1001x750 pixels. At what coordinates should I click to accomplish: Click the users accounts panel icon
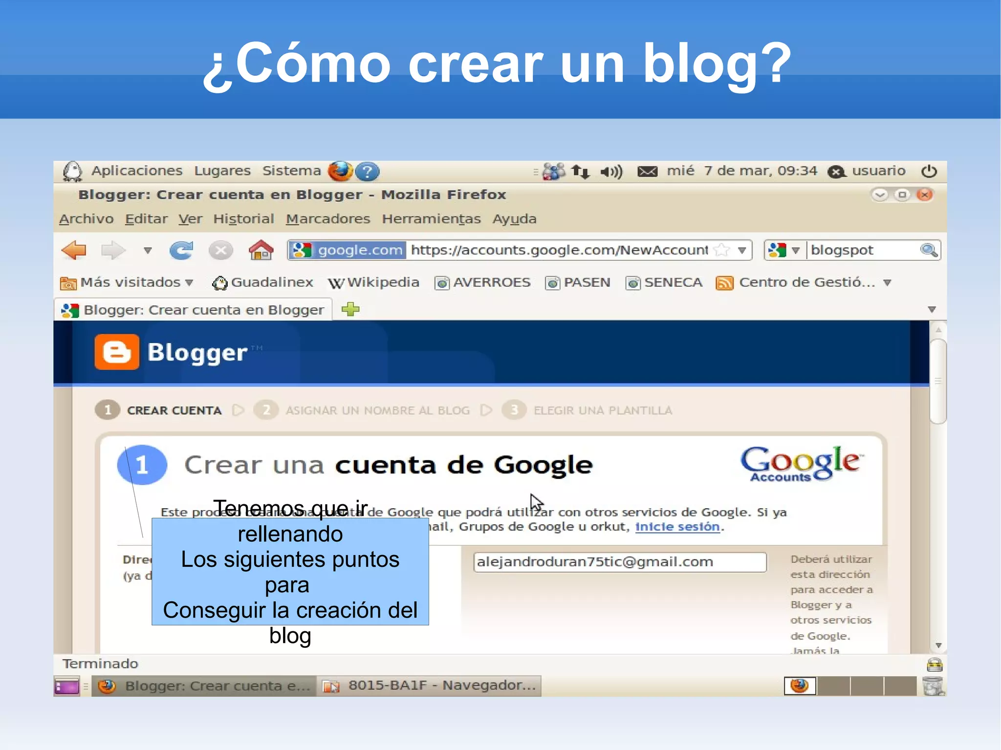click(x=554, y=171)
